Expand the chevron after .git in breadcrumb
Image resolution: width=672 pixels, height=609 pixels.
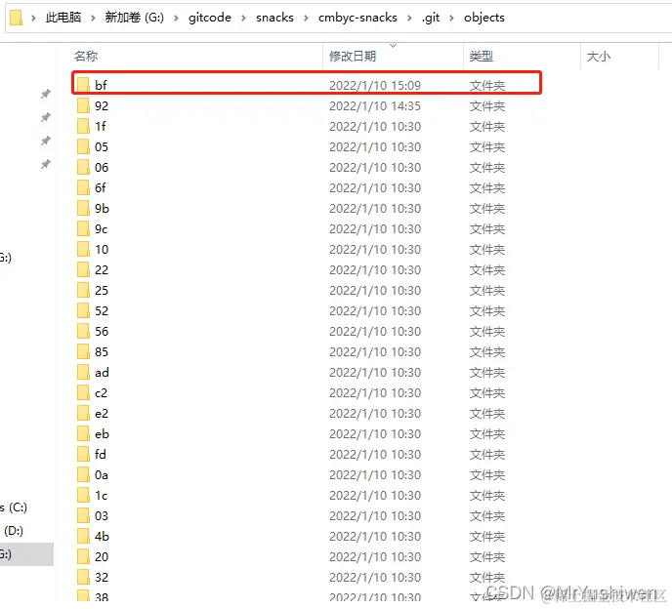point(451,18)
